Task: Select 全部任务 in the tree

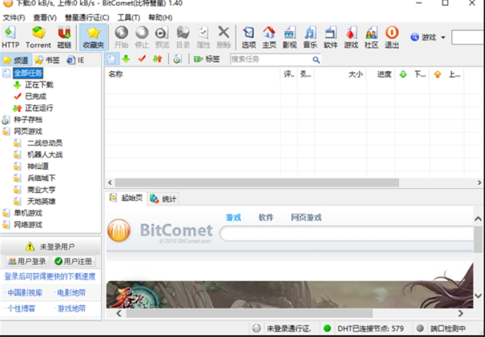Action: tap(28, 73)
